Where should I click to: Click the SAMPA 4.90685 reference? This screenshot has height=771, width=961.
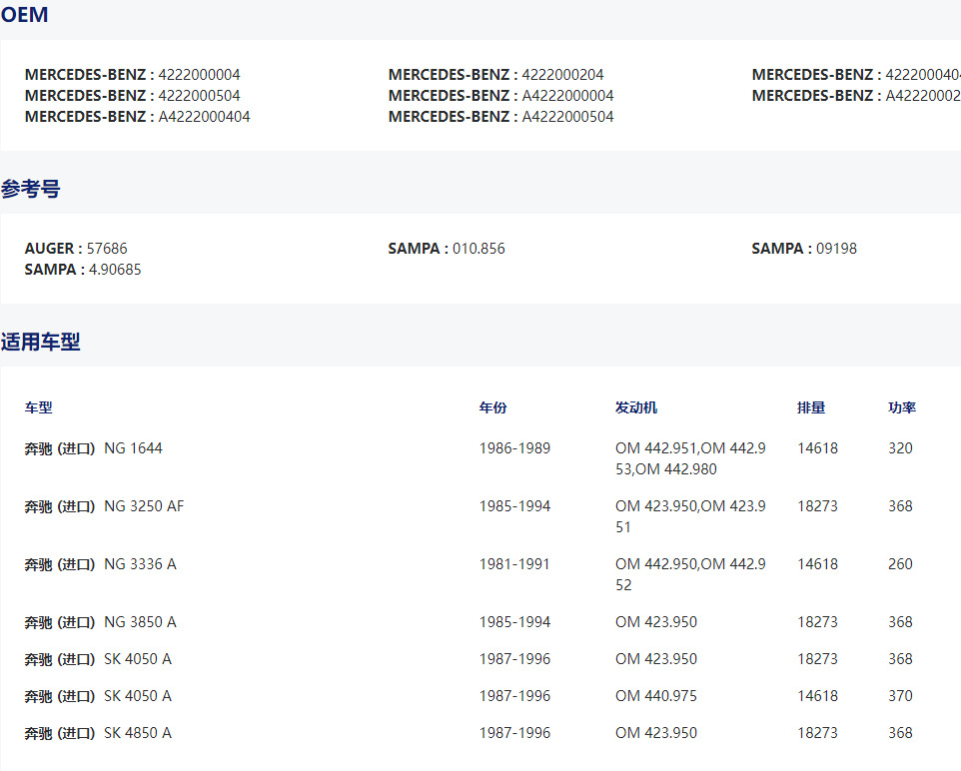point(83,269)
